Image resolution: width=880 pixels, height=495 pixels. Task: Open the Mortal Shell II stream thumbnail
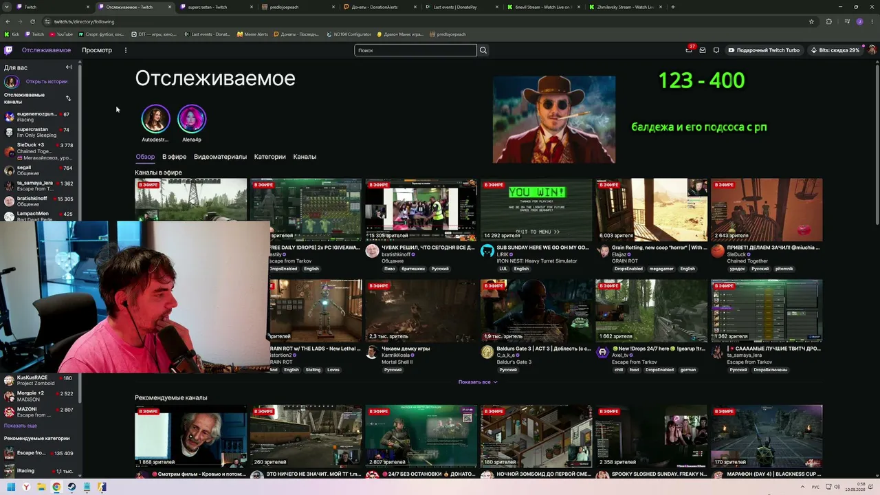(421, 311)
